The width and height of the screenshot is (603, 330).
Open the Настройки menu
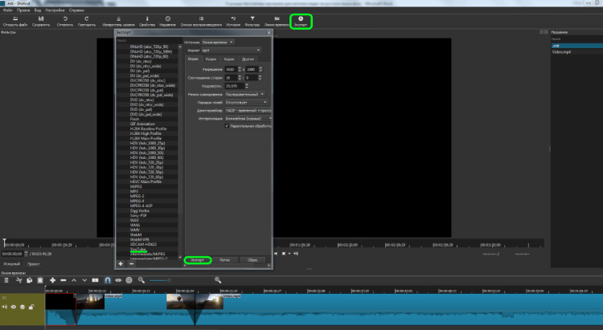pos(55,10)
